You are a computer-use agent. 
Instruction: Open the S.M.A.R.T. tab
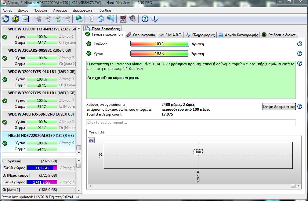click(x=171, y=35)
